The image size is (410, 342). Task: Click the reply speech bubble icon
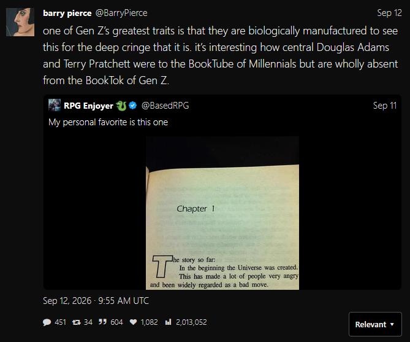(x=47, y=322)
